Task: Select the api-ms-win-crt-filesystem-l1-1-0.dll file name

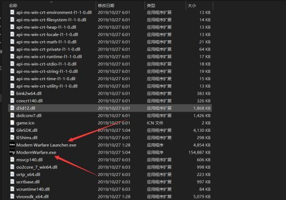Action: (x=51, y=20)
